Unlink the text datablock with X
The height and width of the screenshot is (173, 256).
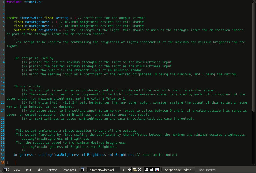140,170
